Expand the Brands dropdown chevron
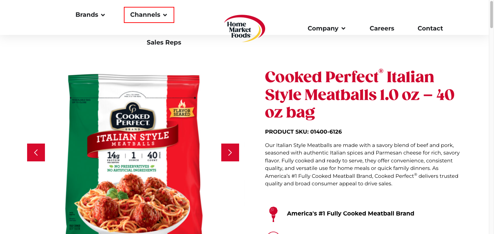Screen dimensions: 494x234 tap(103, 15)
